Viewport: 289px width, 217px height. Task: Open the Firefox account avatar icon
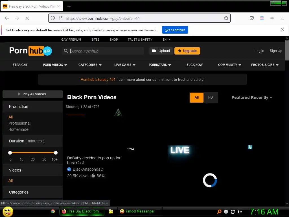[262, 18]
